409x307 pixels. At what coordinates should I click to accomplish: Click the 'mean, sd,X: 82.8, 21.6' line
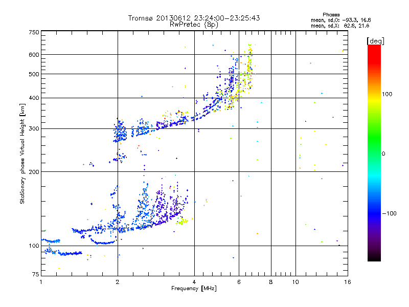coord(340,26)
